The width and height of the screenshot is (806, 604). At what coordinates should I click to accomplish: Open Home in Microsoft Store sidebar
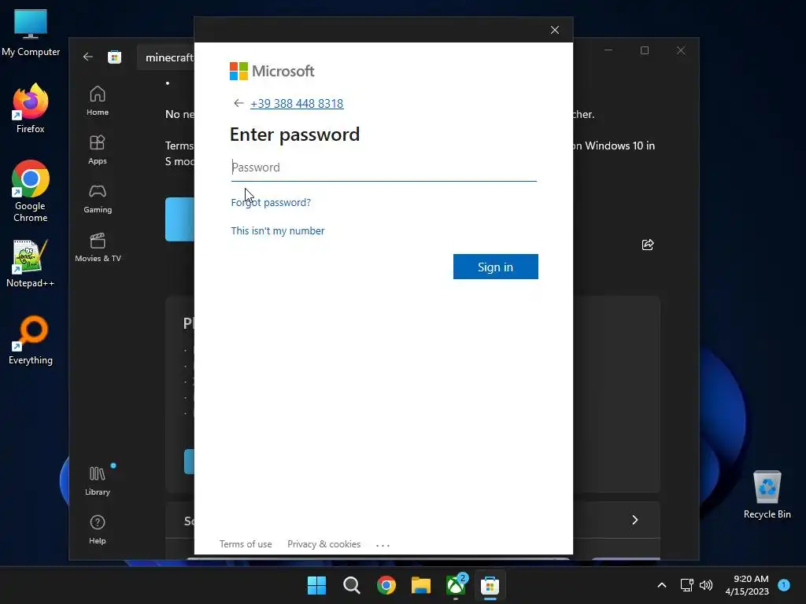point(97,101)
